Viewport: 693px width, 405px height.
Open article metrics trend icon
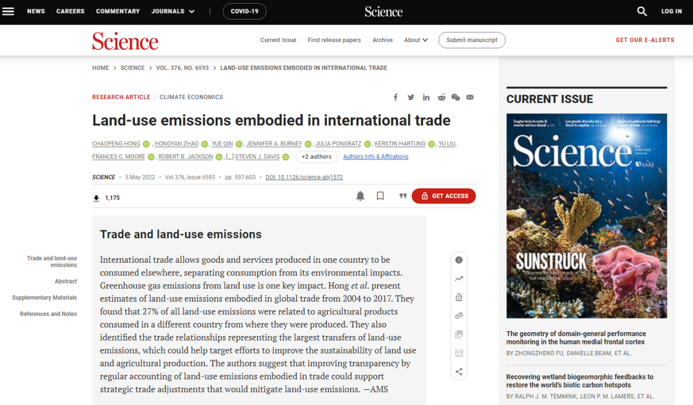coord(459,278)
